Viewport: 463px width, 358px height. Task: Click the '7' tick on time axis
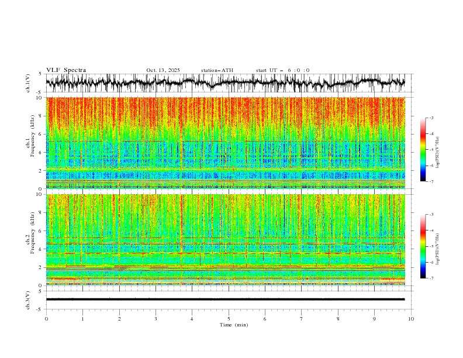302,319
